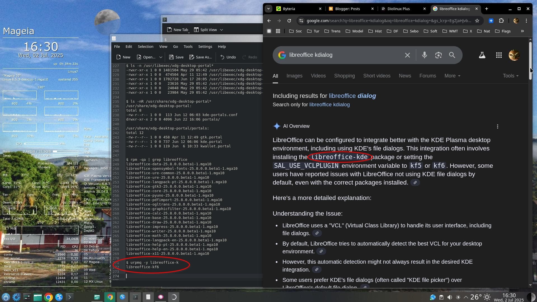The width and height of the screenshot is (537, 302).
Task: Open Kate Edit menu
Action: [129, 46]
